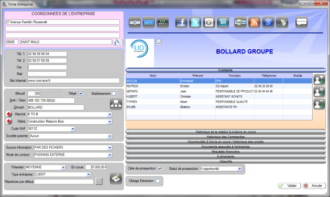The image size is (330, 197).
Task: Open the LinkedIn icon
Action: coord(223,22)
